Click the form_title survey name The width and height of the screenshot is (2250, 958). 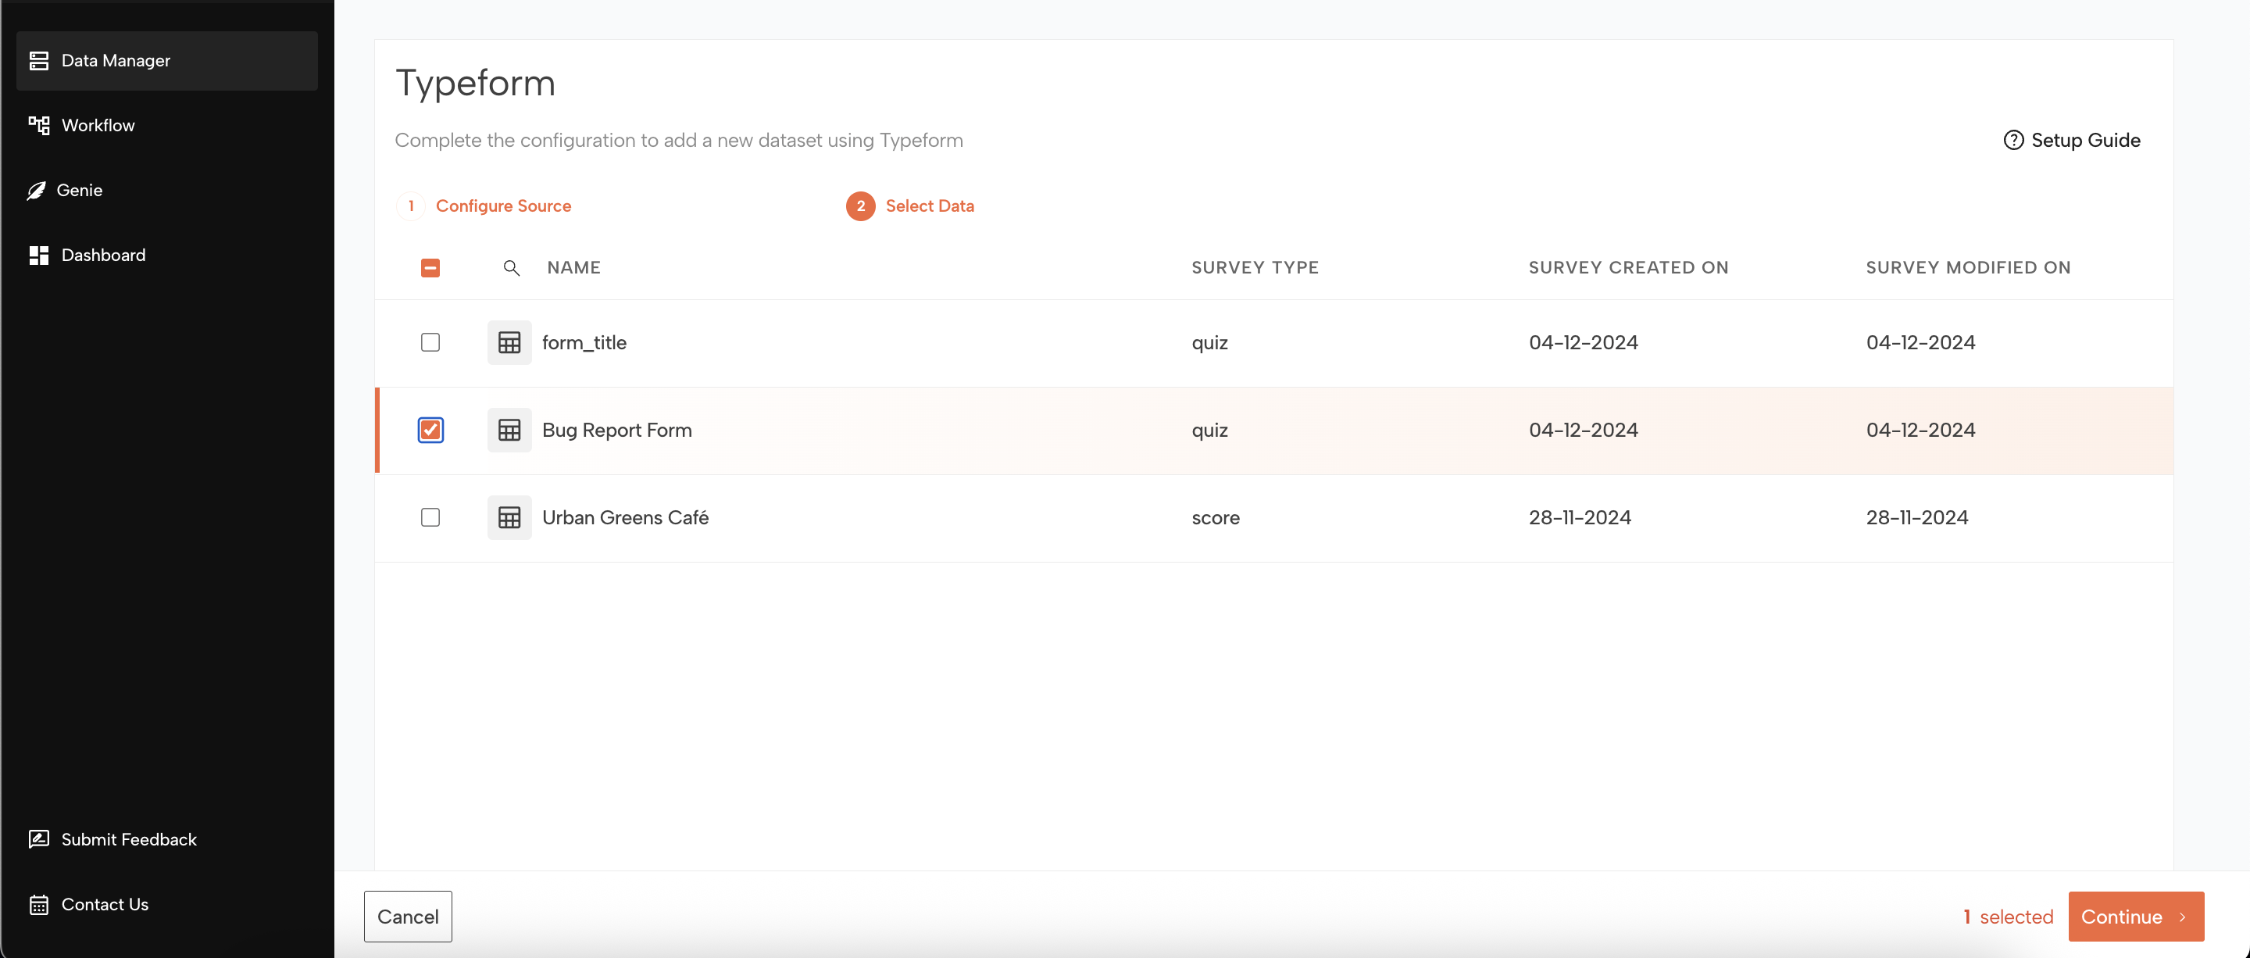tap(584, 342)
